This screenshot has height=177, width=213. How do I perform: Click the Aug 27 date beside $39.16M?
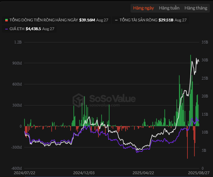point(102,20)
